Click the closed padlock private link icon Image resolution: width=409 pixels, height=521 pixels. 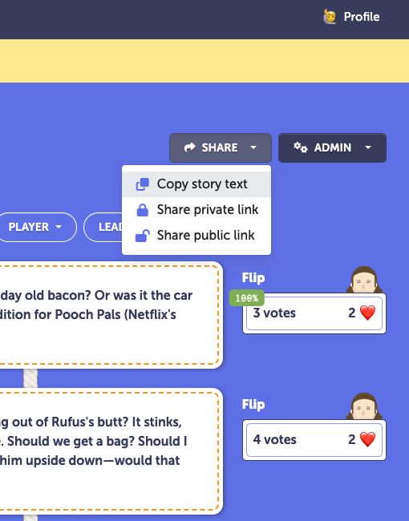(142, 210)
